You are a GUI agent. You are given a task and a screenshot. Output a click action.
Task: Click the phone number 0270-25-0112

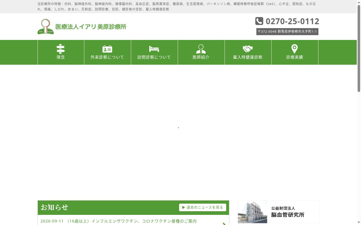[292, 21]
